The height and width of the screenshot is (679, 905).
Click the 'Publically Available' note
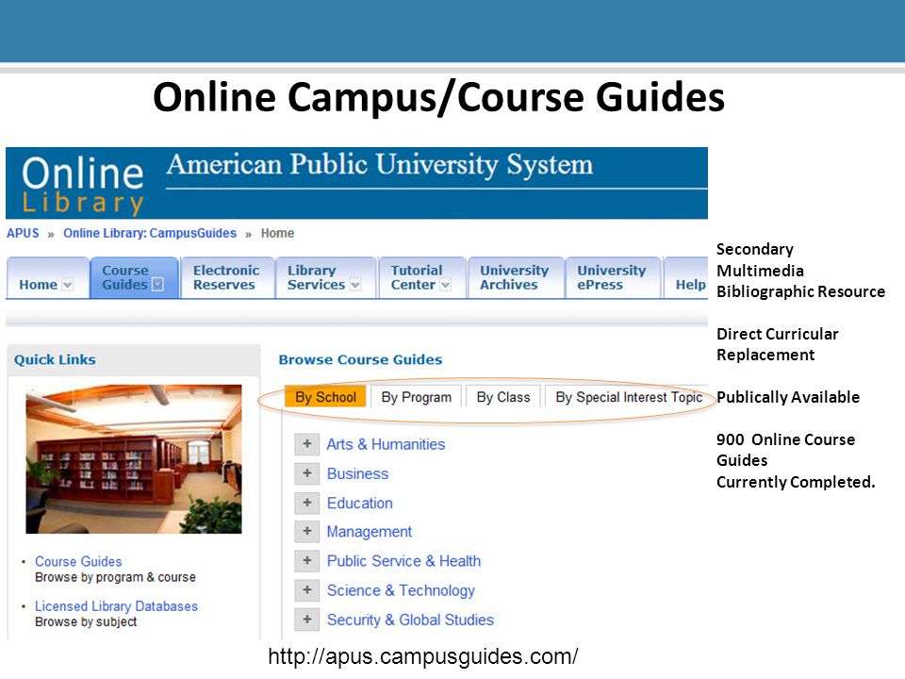tap(788, 397)
